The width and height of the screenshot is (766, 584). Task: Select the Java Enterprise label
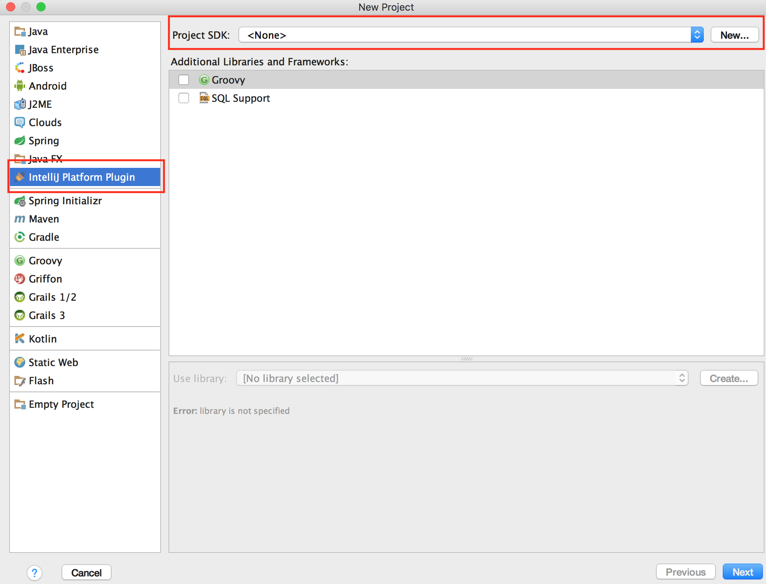[63, 50]
